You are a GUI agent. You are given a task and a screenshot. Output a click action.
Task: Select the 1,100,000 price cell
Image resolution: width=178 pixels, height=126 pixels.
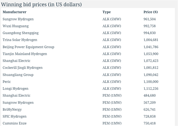coord(151,82)
